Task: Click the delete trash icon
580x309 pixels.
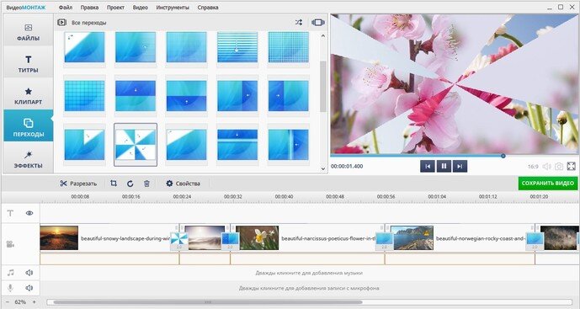Action: 146,184
